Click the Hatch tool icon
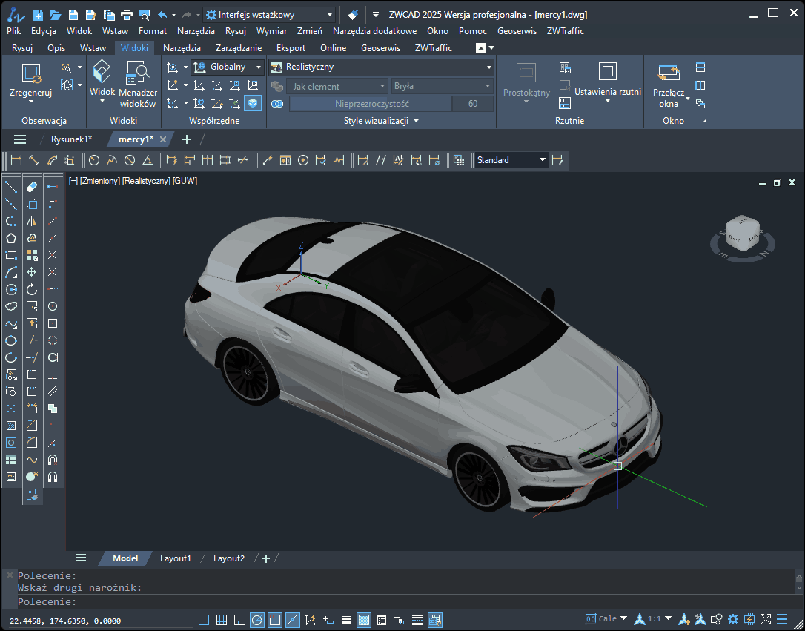 click(11, 426)
